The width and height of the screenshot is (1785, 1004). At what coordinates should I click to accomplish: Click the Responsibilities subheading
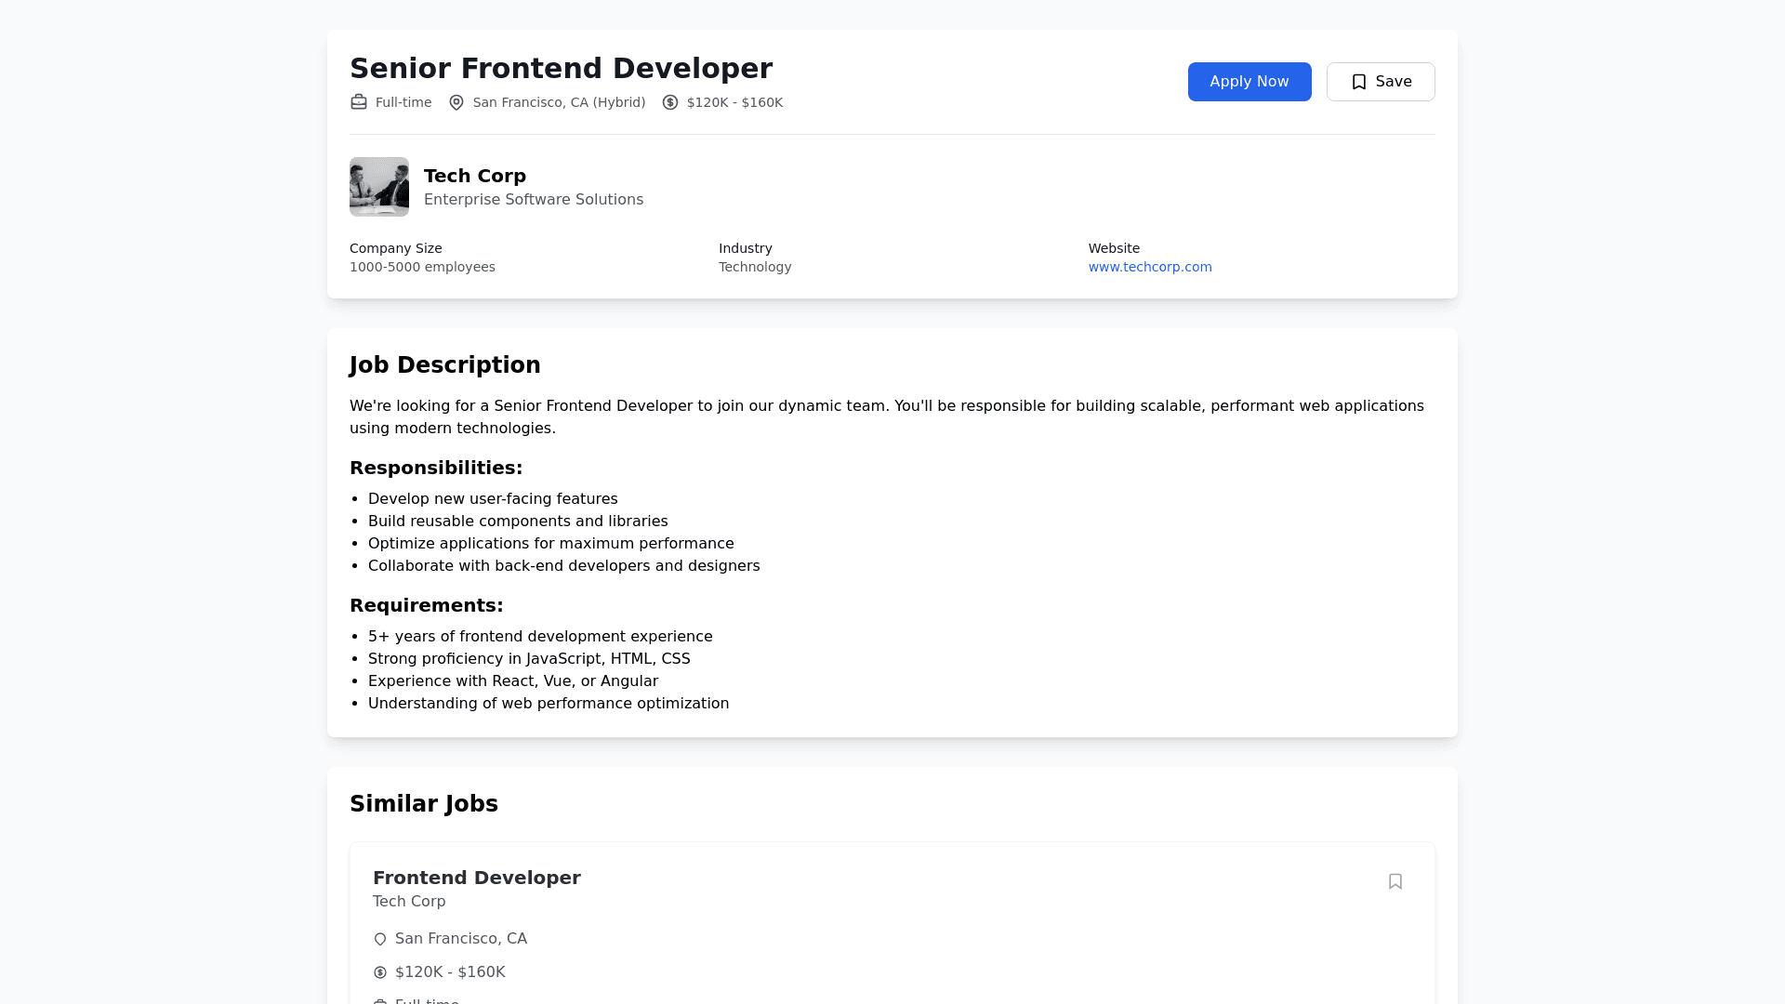pyautogui.click(x=436, y=468)
